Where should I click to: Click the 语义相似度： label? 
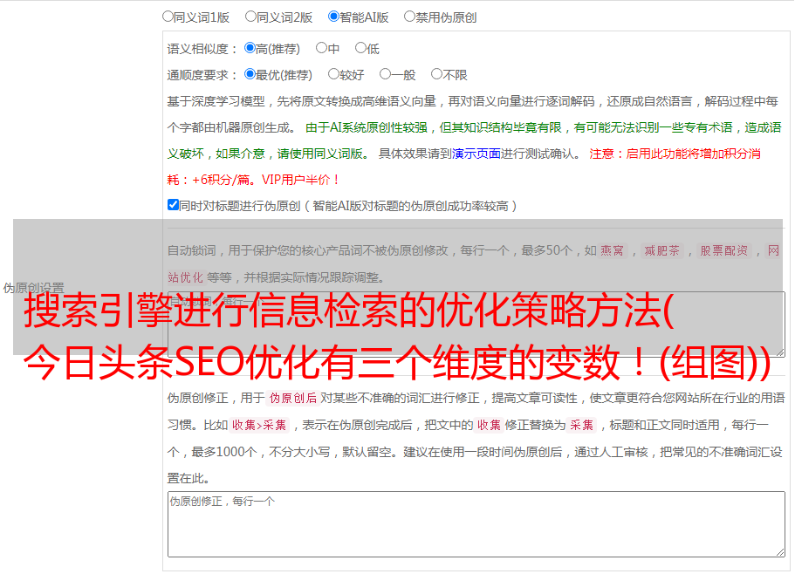coord(202,49)
